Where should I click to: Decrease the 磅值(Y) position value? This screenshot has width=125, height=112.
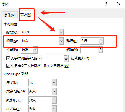pyautogui.click(x=101, y=51)
